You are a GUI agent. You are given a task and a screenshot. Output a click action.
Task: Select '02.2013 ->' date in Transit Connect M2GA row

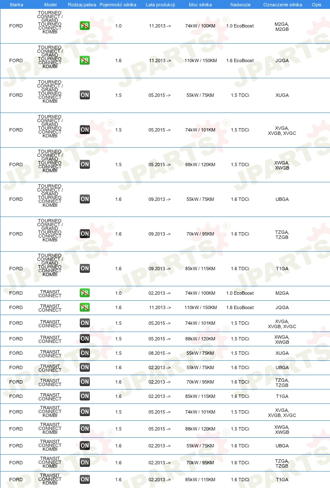(160, 293)
